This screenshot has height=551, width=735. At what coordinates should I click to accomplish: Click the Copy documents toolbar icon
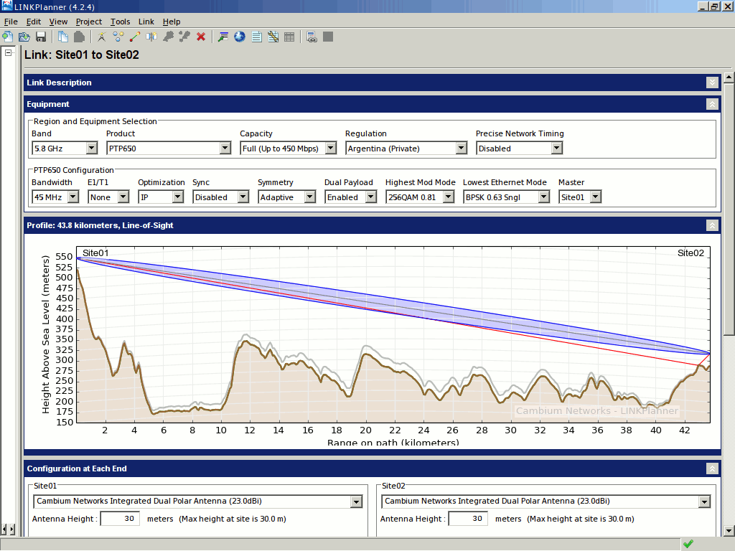point(63,37)
